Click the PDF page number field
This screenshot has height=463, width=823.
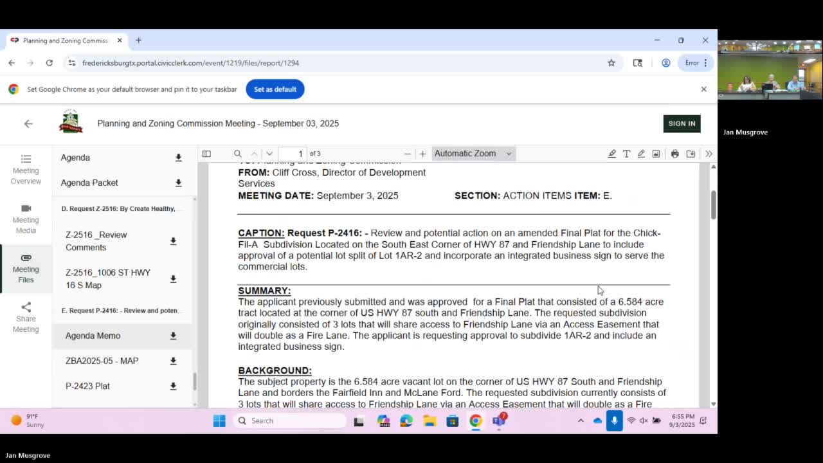(293, 154)
